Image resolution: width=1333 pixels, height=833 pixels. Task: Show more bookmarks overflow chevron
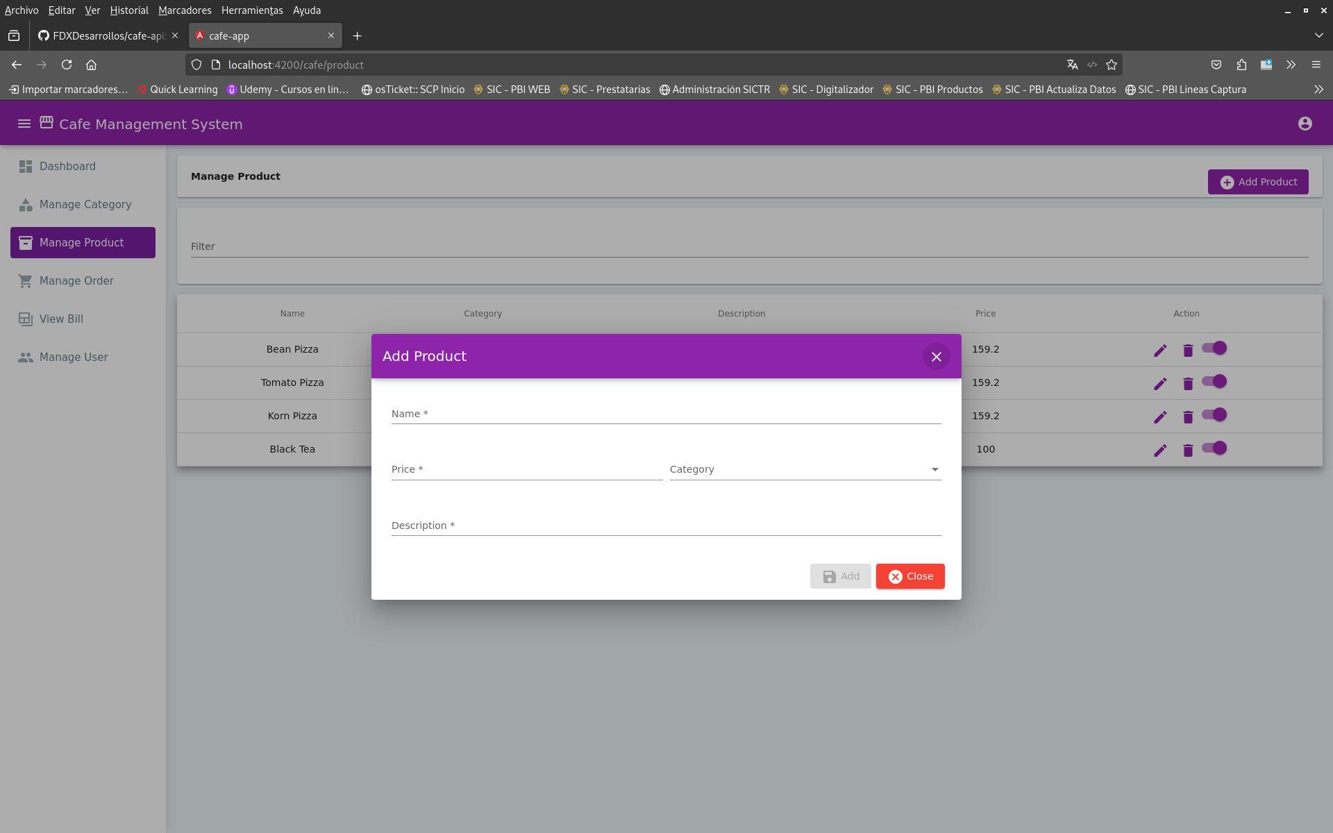1318,90
